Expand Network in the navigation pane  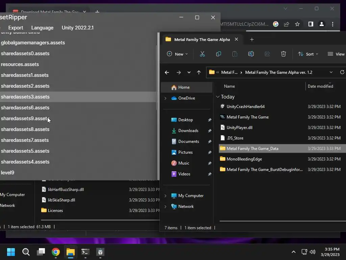[165, 207]
